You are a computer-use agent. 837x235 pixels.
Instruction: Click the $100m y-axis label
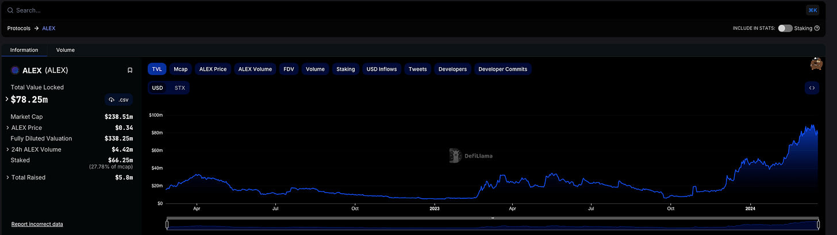pos(155,115)
